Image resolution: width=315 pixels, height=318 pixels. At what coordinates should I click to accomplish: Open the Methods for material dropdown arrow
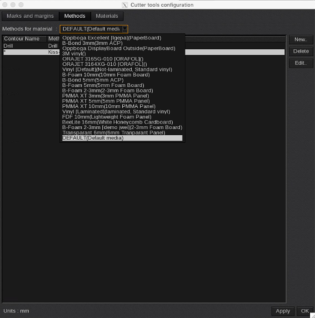click(x=125, y=29)
